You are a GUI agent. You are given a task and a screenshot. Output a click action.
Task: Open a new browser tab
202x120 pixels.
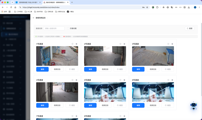point(72,2)
